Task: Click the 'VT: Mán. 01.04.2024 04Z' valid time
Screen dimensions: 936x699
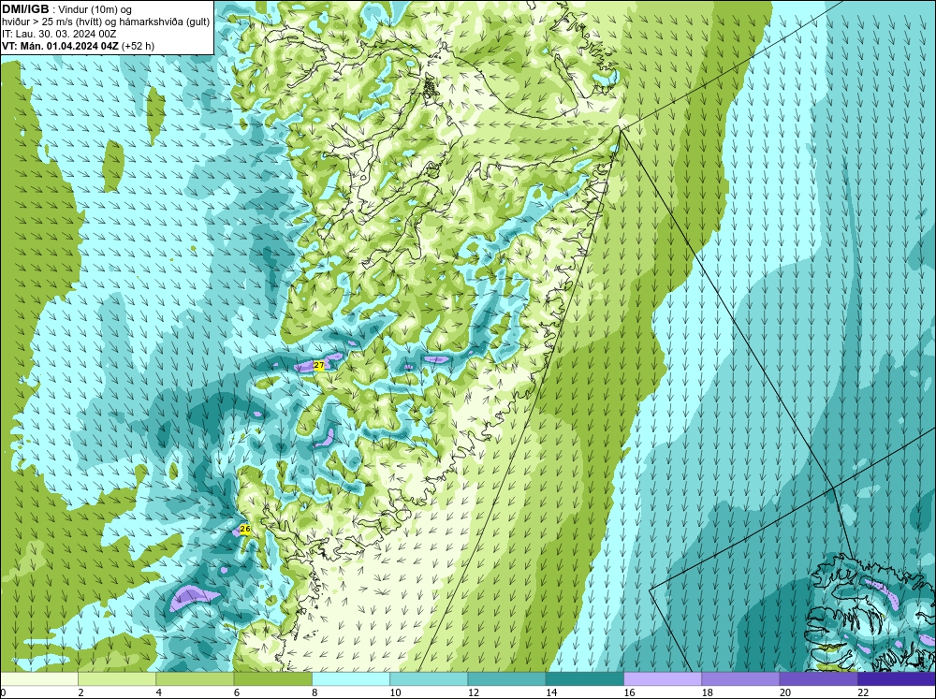Action: point(60,46)
